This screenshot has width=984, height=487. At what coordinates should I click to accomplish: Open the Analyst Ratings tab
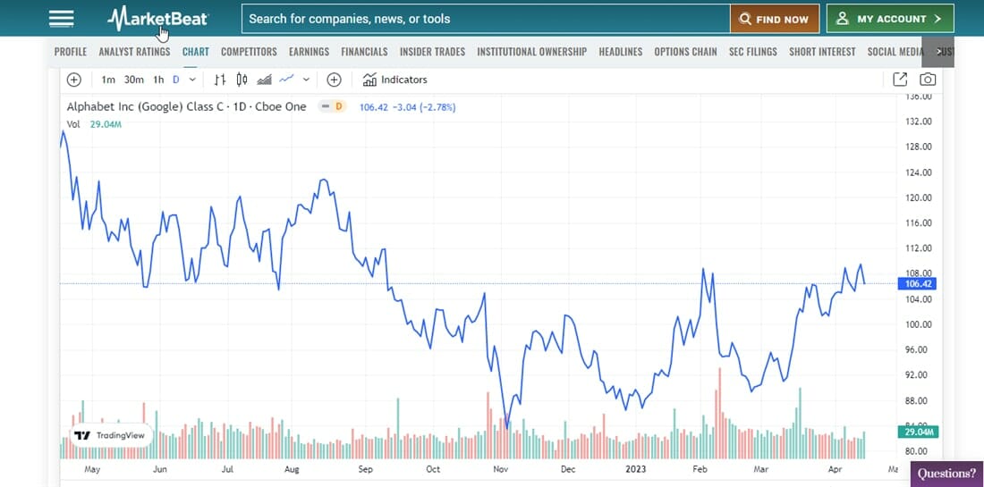tap(134, 52)
